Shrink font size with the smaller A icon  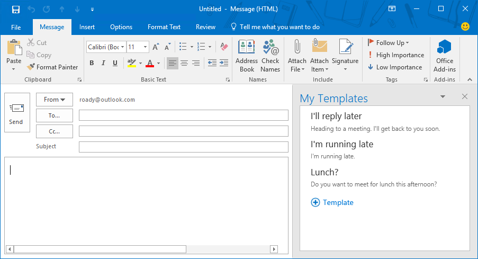[x=167, y=47]
